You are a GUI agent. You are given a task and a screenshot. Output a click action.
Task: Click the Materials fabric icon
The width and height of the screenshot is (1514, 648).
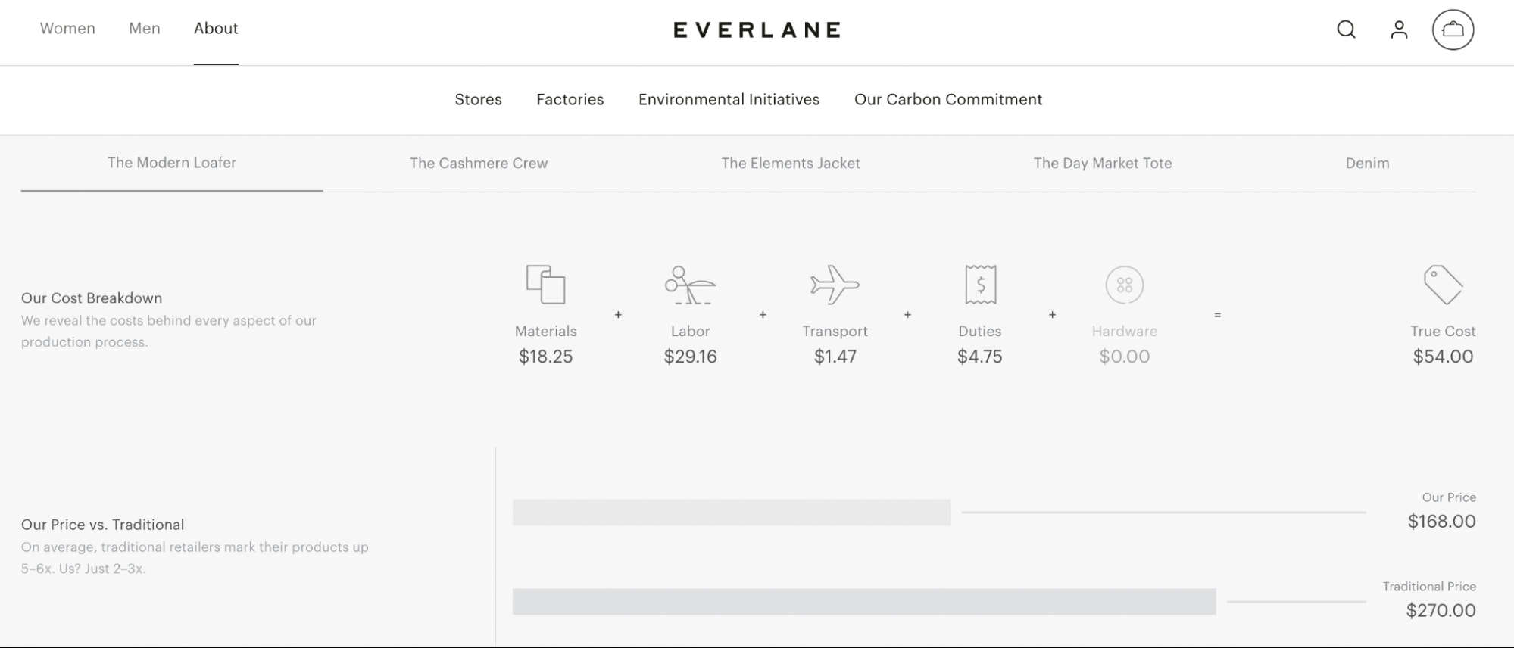coord(545,284)
